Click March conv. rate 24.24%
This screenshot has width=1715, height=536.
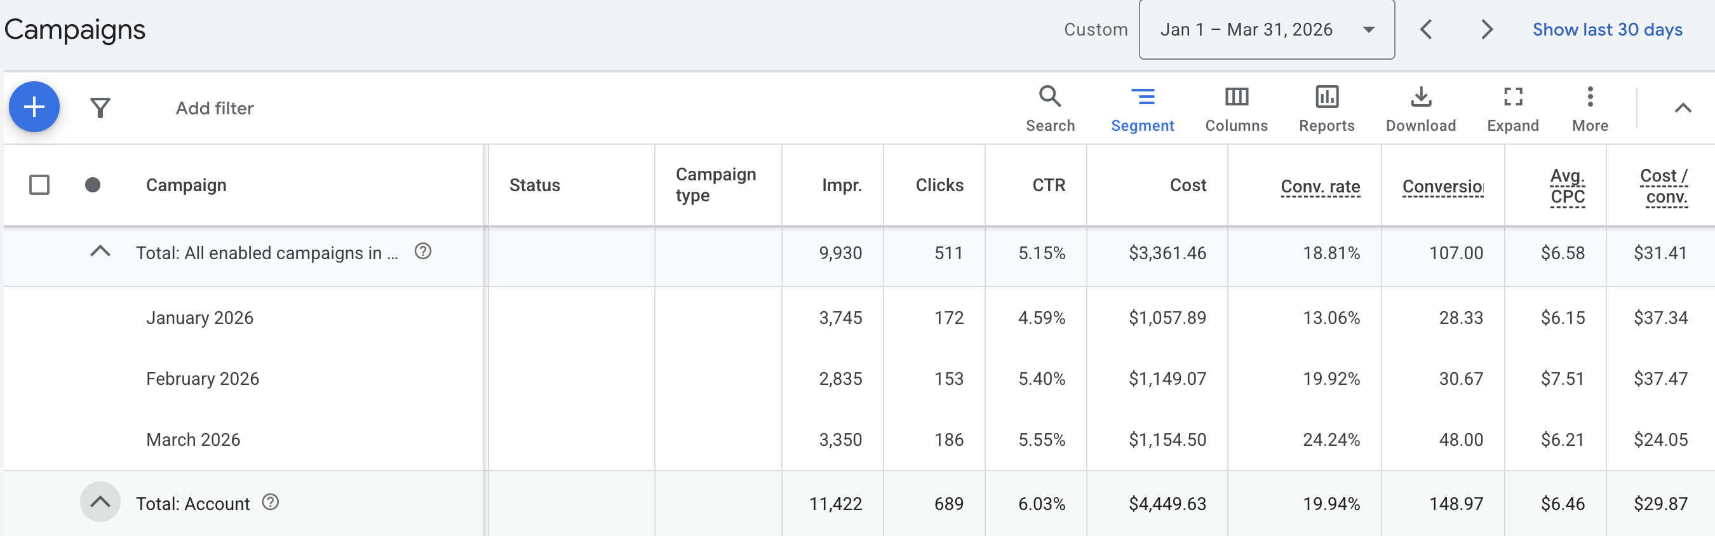1331,439
